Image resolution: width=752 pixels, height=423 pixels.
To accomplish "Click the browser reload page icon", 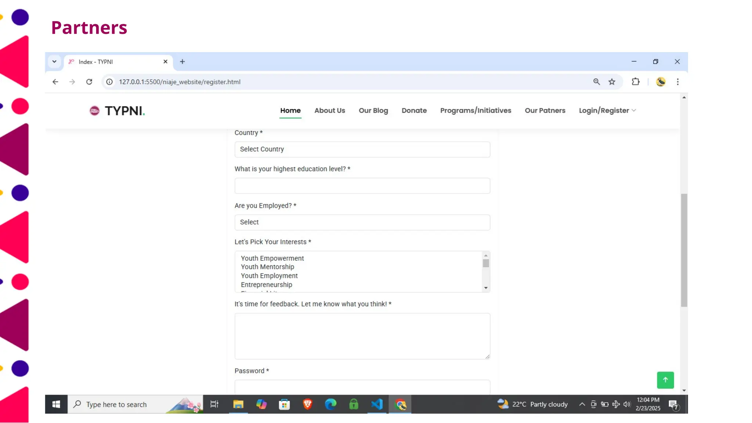I will (89, 82).
